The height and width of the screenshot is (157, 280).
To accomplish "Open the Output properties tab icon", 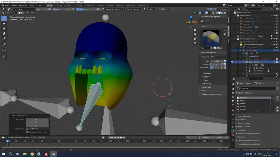I will click(x=233, y=93).
